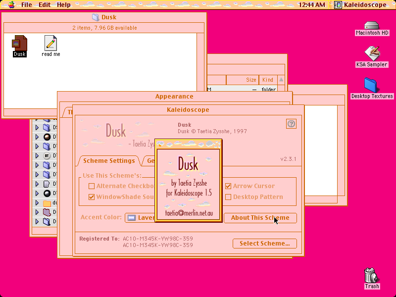Screen dimensions: 396x297
Task: Expand the grey document row's disclosure triangle
Action: coord(37,184)
